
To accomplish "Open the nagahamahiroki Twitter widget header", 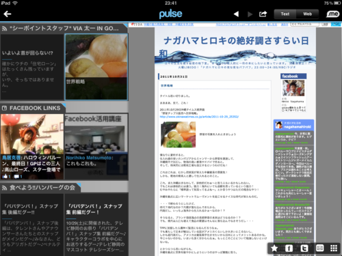I will [293, 125].
